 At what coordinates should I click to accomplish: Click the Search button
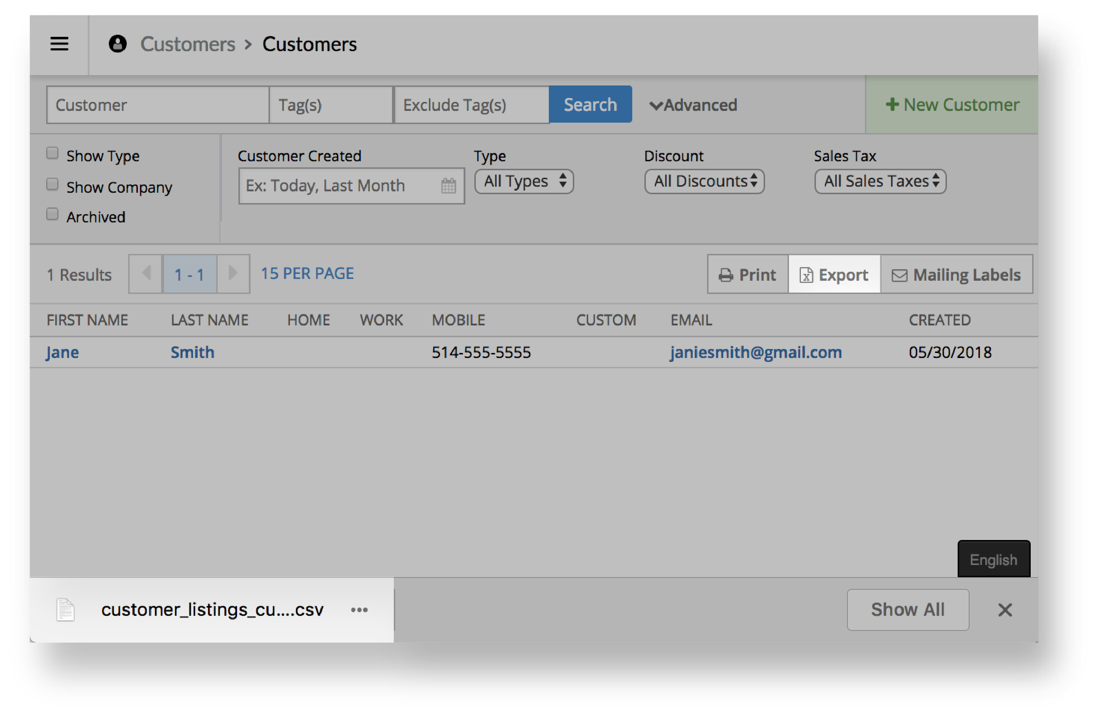[590, 104]
